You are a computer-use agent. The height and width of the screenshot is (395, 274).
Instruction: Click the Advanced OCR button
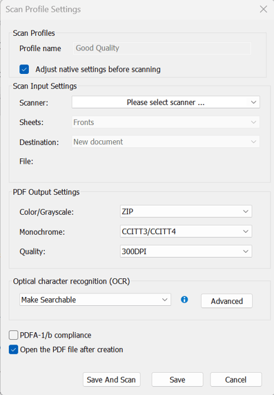point(226,301)
